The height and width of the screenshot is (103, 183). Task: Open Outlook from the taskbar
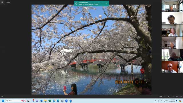[41, 101]
